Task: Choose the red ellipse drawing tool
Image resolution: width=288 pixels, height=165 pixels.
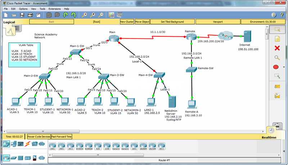Action: coord(276,67)
